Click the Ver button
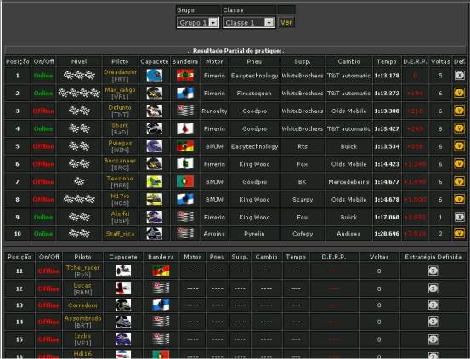Image resolution: width=470 pixels, height=359 pixels. pos(286,22)
